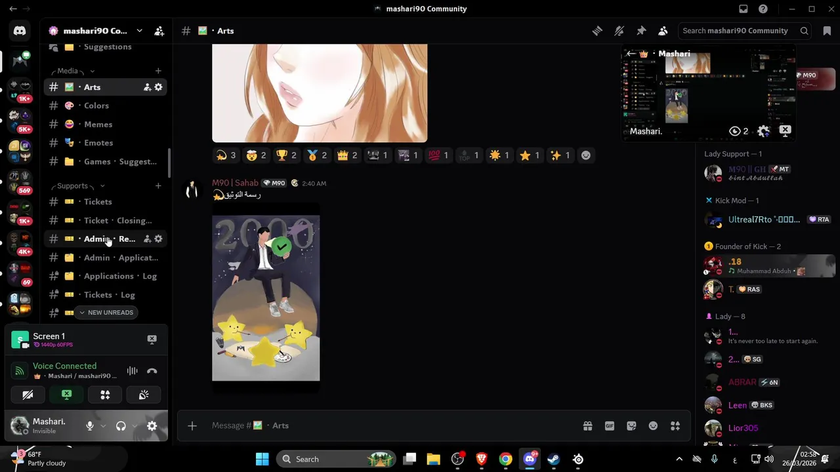Open Lior305 member profile
This screenshot has width=840, height=472.
tap(743, 428)
